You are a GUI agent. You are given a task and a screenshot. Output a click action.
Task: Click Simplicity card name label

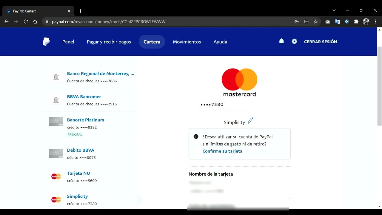pyautogui.click(x=234, y=122)
